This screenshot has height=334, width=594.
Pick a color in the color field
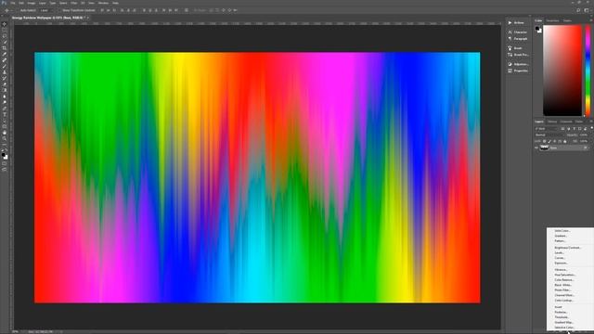tap(562, 71)
